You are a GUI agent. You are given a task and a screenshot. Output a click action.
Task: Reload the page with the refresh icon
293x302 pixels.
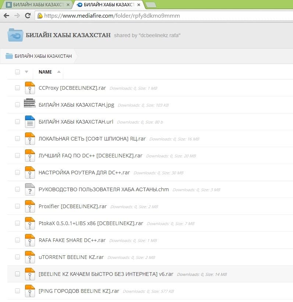28,15
